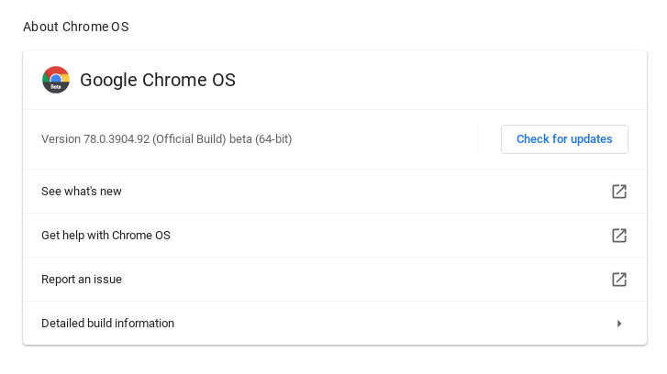Open Get help with Chrome OS text
The image size is (667, 374).
106,236
